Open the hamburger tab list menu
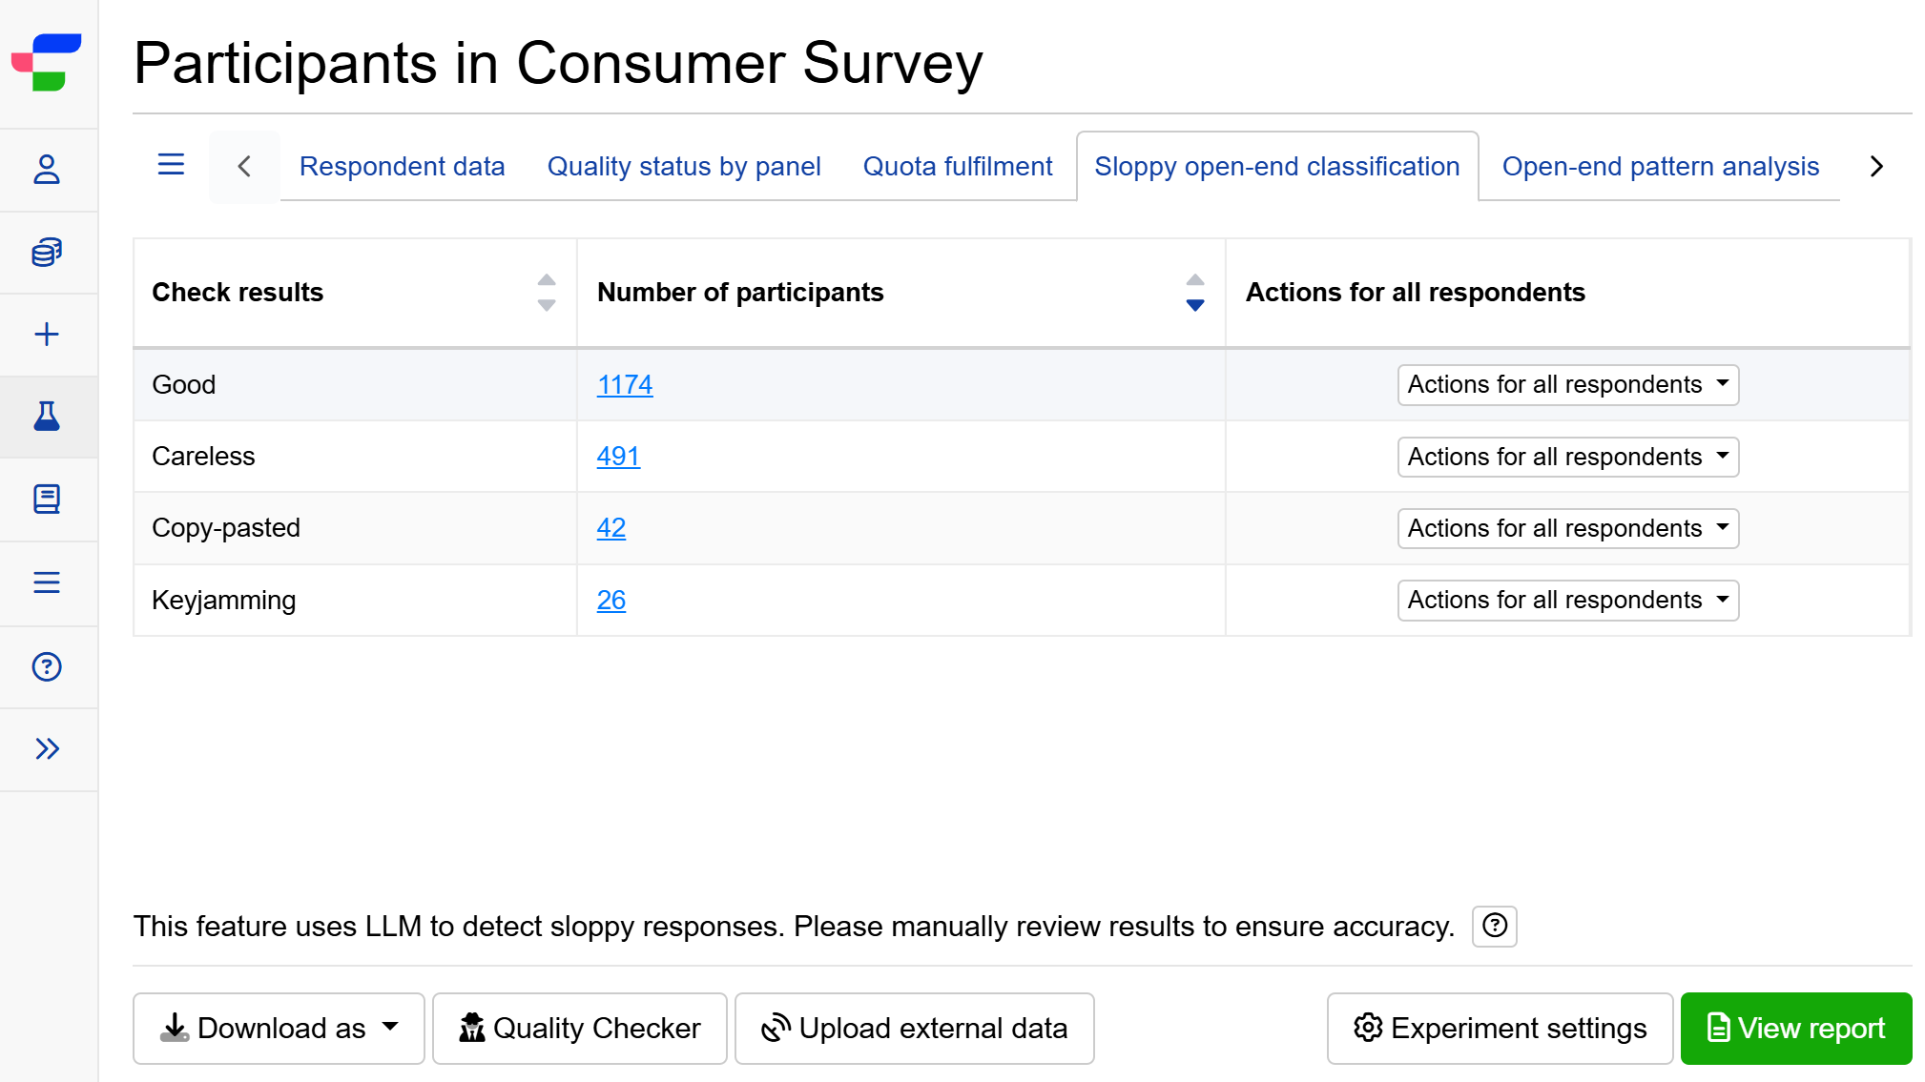The image size is (1925, 1082). click(x=171, y=166)
